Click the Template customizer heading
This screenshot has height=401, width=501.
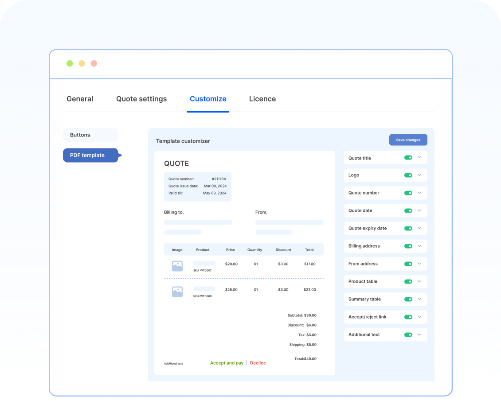(x=183, y=141)
